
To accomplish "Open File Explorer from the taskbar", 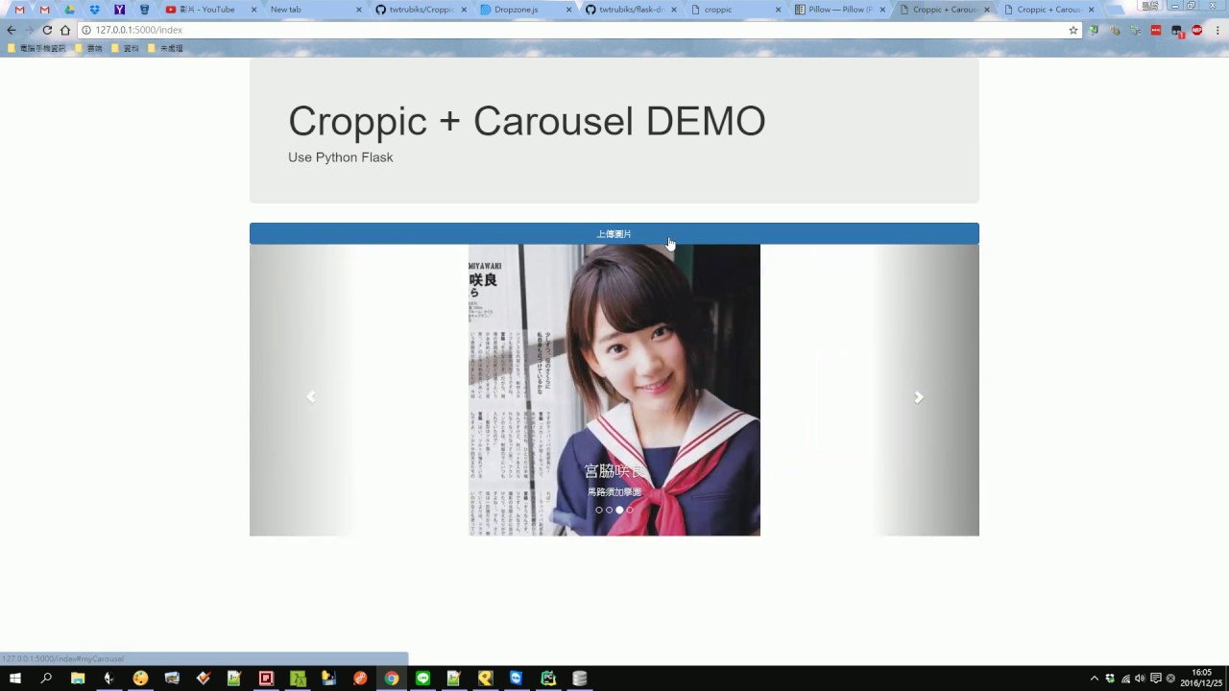I will (x=78, y=679).
